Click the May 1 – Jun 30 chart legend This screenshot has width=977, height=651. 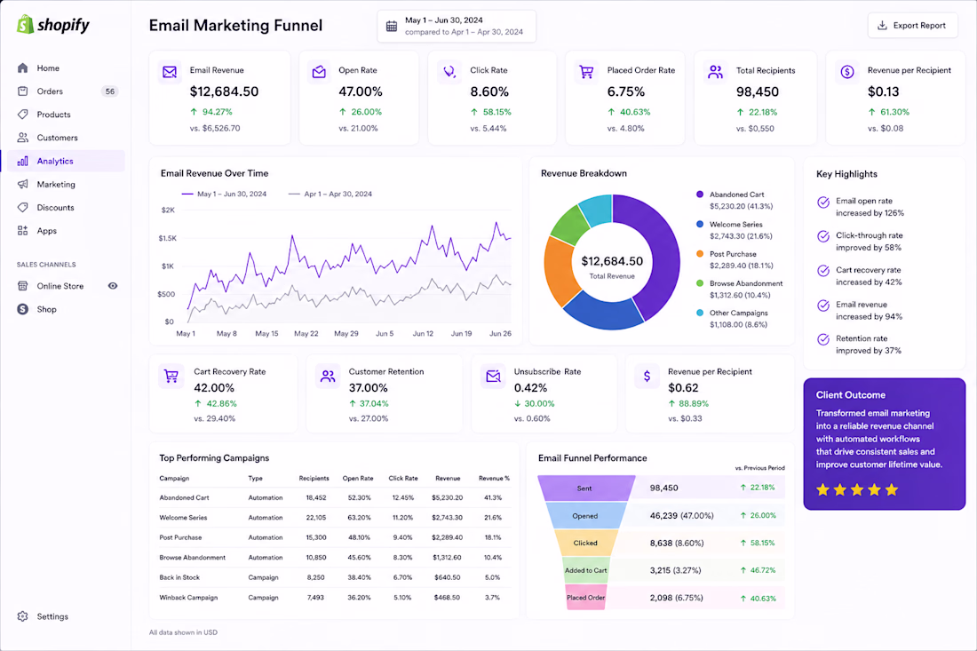tap(224, 194)
